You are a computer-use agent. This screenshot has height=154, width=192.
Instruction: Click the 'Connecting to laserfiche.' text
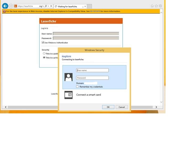(73, 59)
